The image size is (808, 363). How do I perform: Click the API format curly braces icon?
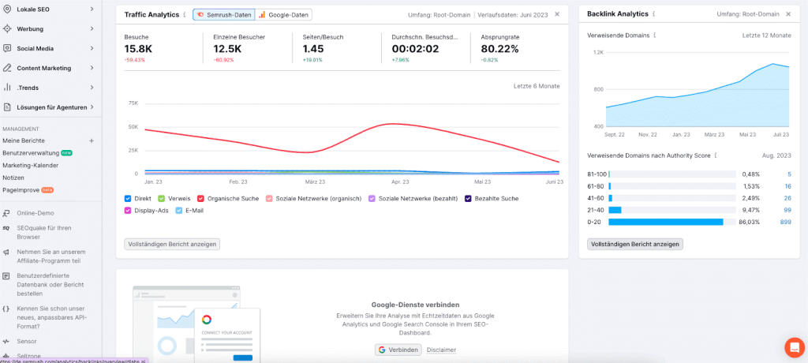click(x=6, y=308)
